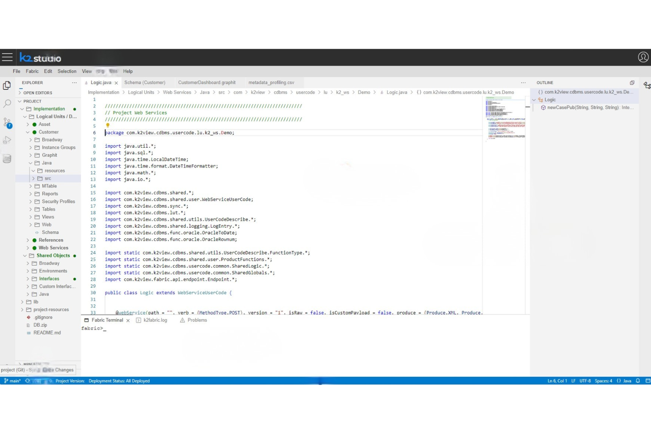Expand the Asset logical unit
Viewport: 651px width, 434px height.
[x=28, y=124]
